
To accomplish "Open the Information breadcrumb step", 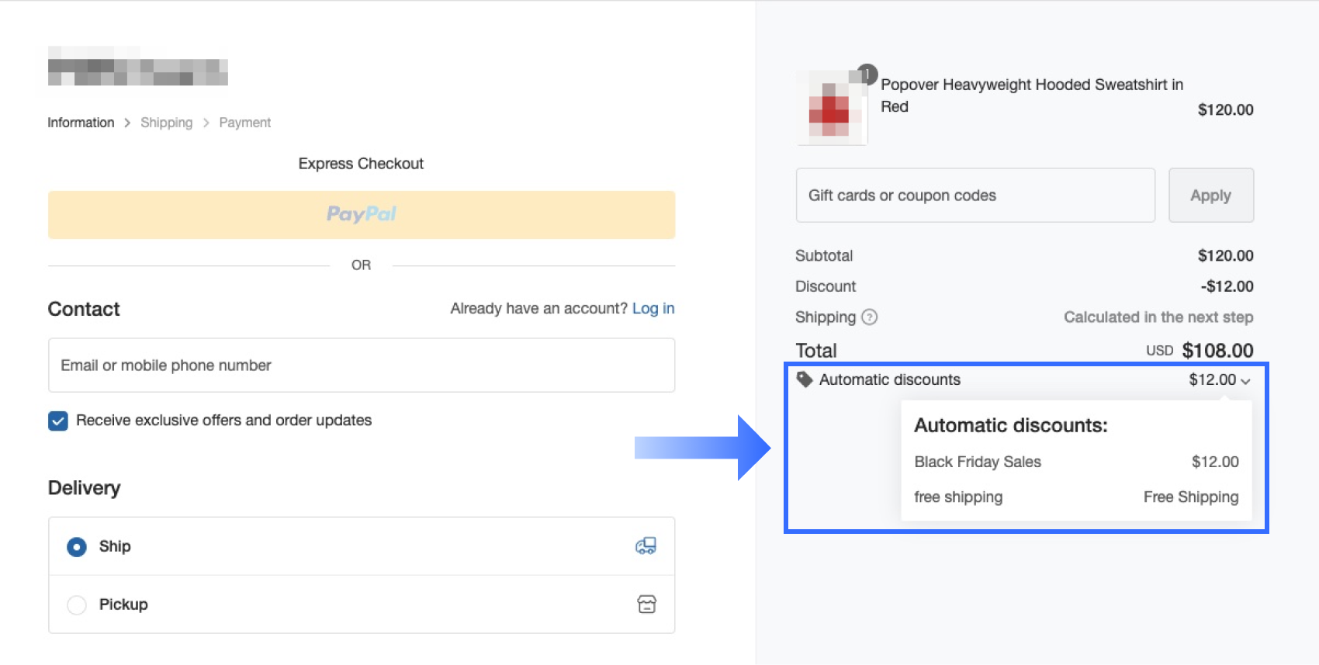I will click(x=81, y=123).
